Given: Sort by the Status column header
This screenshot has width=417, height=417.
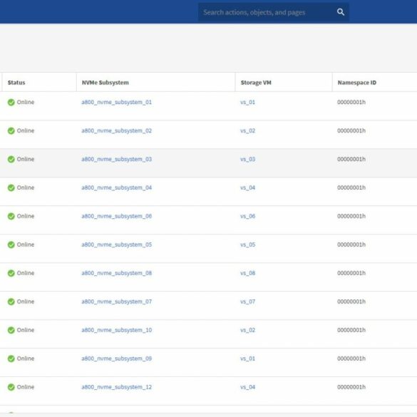Looking at the screenshot, I should pyautogui.click(x=16, y=83).
